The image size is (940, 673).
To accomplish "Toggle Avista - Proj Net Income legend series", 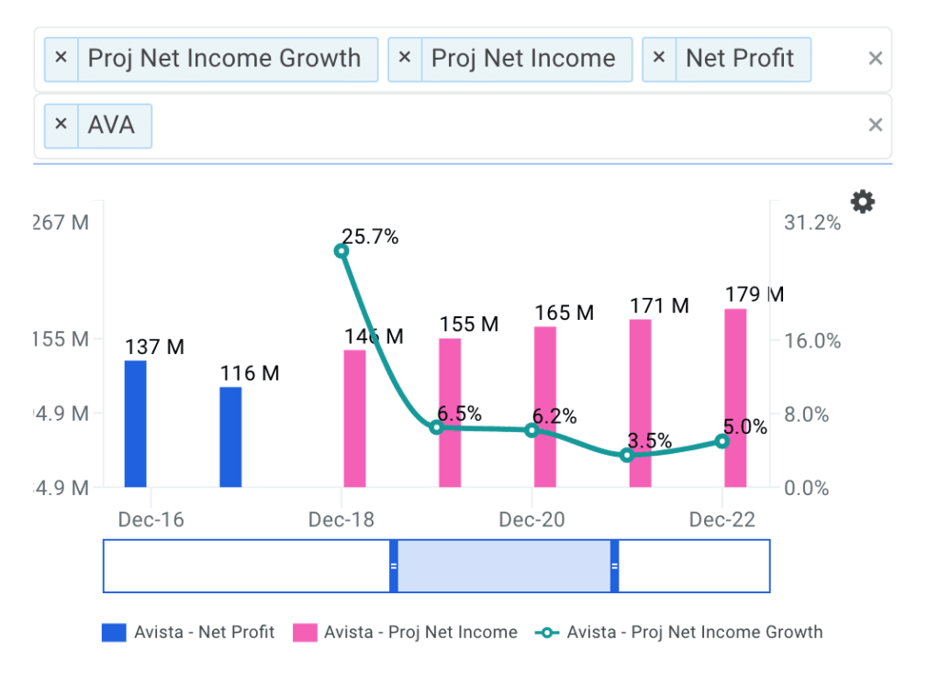I will [404, 632].
